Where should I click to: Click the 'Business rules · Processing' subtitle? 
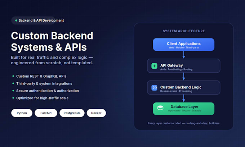pos(176,91)
